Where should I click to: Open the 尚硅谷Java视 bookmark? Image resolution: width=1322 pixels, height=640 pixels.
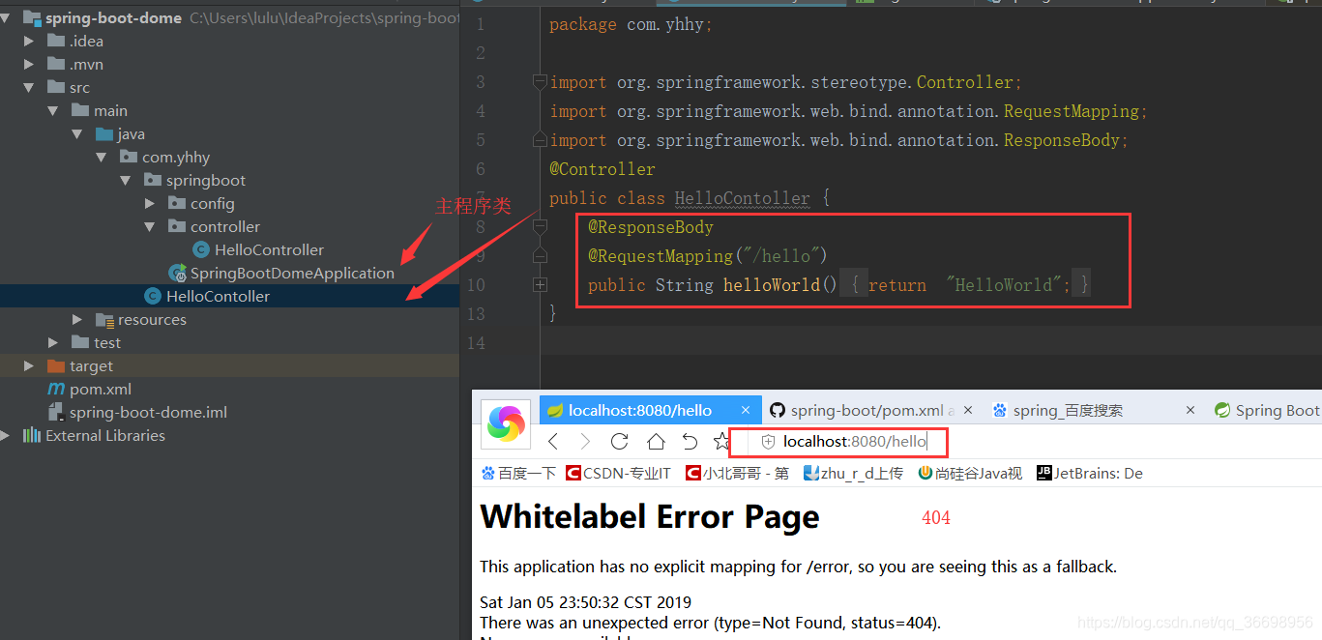click(x=970, y=473)
